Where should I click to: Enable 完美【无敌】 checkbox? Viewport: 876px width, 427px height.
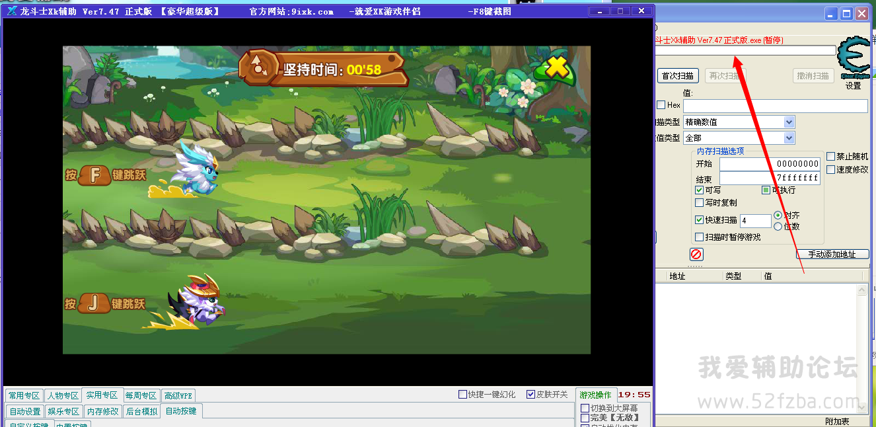pyautogui.click(x=585, y=418)
